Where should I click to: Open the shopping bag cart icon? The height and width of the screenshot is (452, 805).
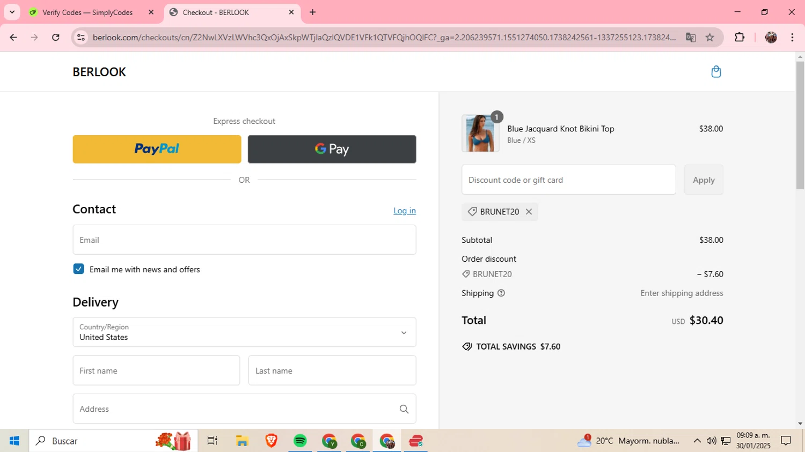tap(716, 72)
